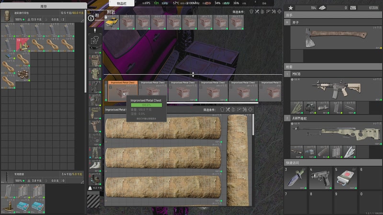
Task: Toggle the gun filter in nearby panel
Action: click(268, 11)
